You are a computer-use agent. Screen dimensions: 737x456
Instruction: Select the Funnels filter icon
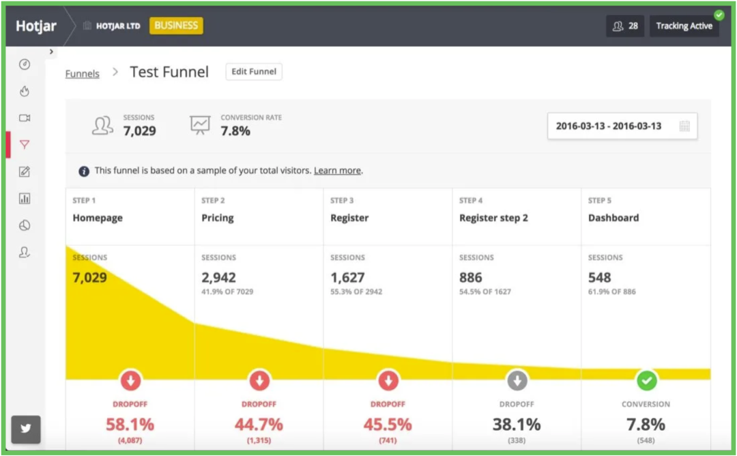click(x=25, y=145)
